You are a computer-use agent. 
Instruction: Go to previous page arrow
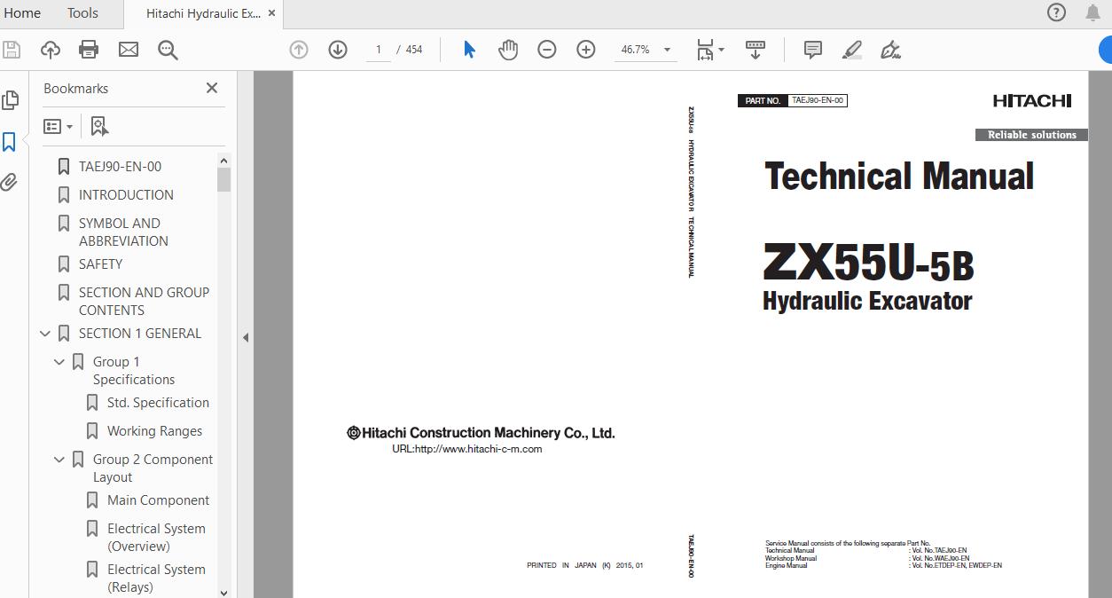[299, 50]
